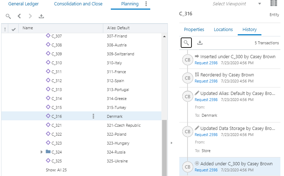Collapse the right panel using the splitter arrow
Screen dimensions: 284x176
pyautogui.click(x=171, y=143)
